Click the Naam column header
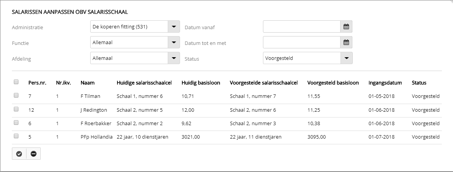The width and height of the screenshot is (453, 172). 88,83
